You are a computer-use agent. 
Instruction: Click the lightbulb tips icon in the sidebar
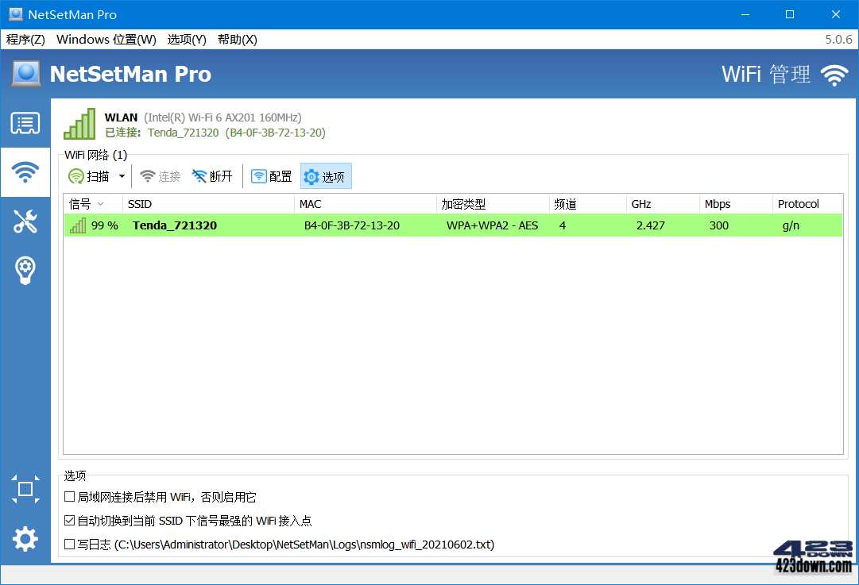tap(25, 270)
